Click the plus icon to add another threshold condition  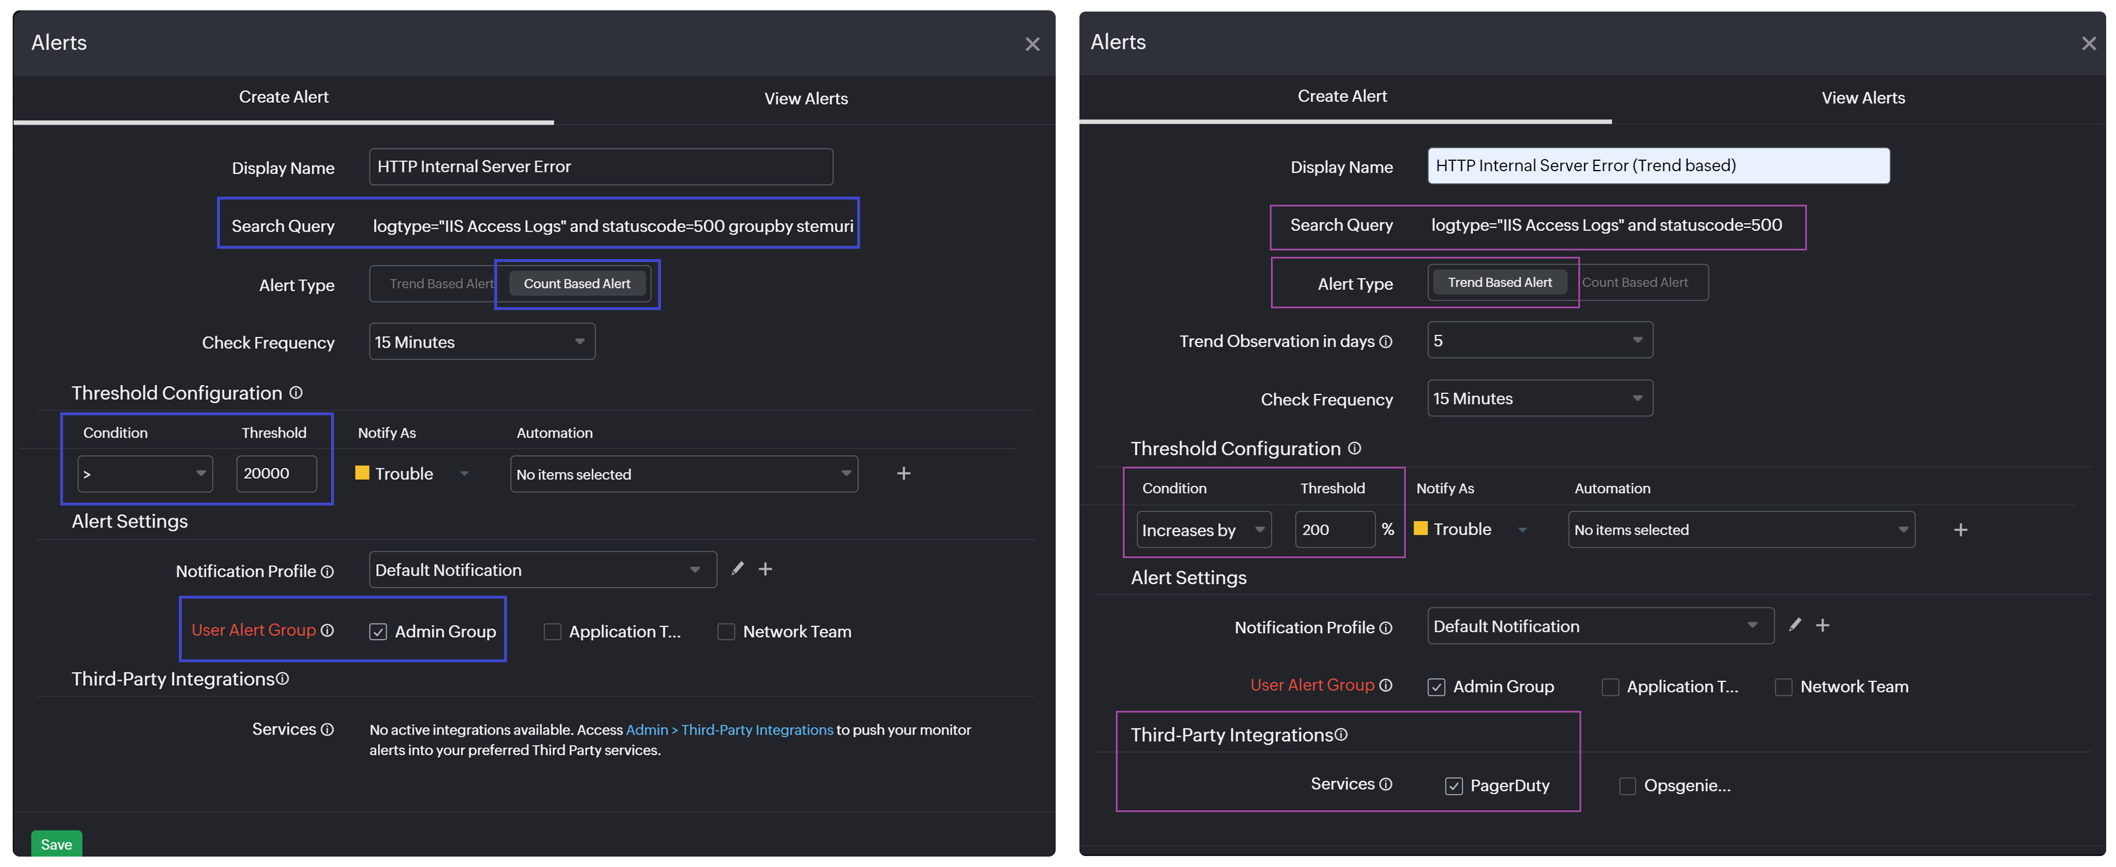[x=903, y=473]
